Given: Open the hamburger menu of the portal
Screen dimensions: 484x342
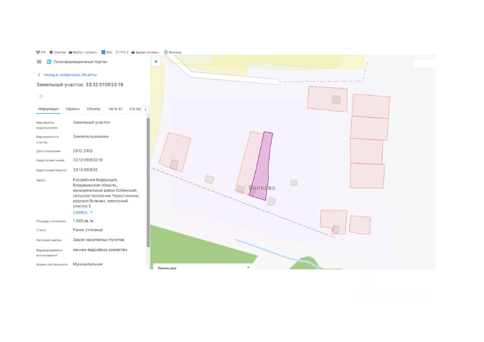Looking at the screenshot, I should coord(39,62).
